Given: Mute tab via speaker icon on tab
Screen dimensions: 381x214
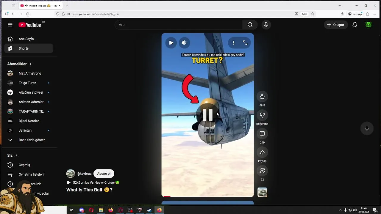Looking at the screenshot, I should tap(26, 6).
